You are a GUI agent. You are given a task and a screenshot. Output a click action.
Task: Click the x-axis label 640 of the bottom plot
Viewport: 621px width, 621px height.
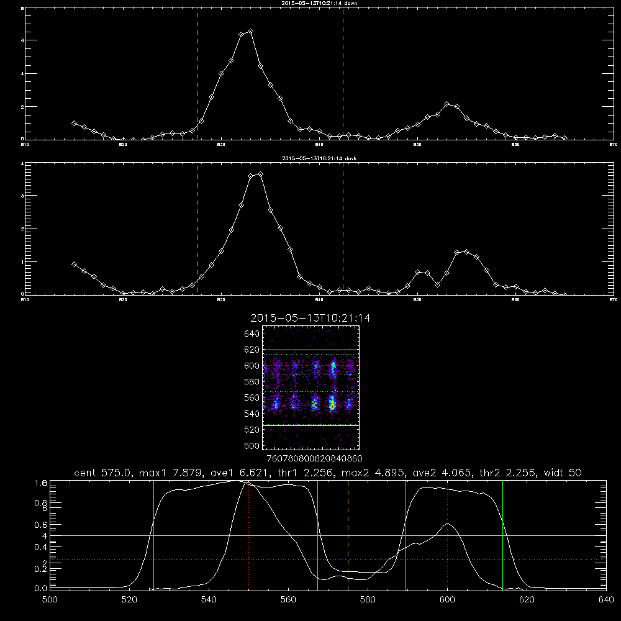point(606,600)
